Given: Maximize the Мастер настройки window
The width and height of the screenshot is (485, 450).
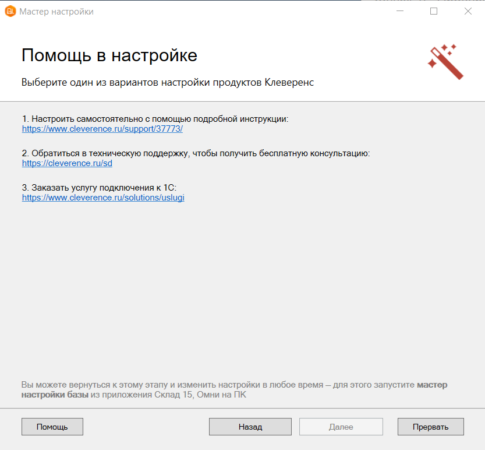Looking at the screenshot, I should [434, 11].
